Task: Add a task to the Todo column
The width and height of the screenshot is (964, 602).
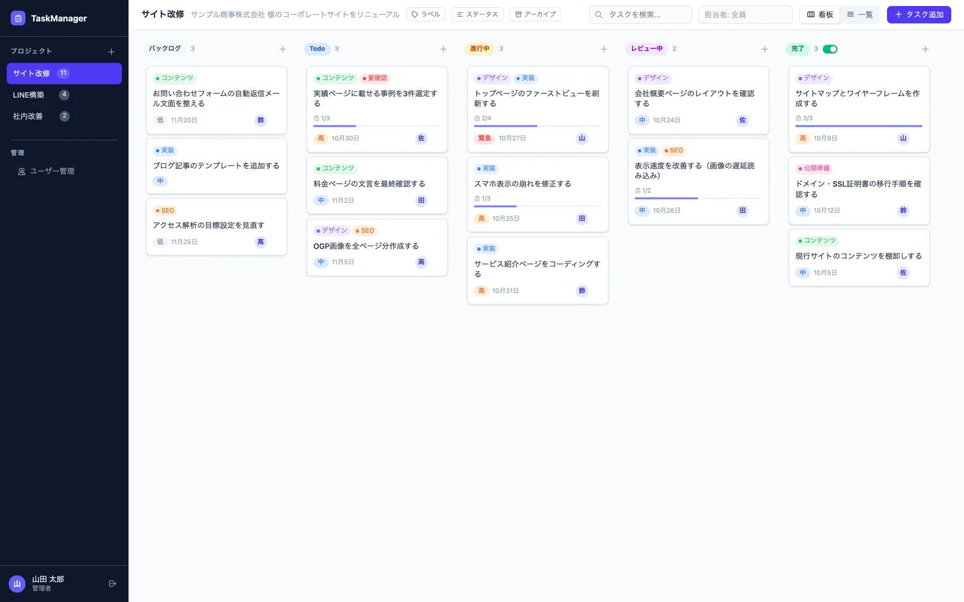Action: (443, 49)
